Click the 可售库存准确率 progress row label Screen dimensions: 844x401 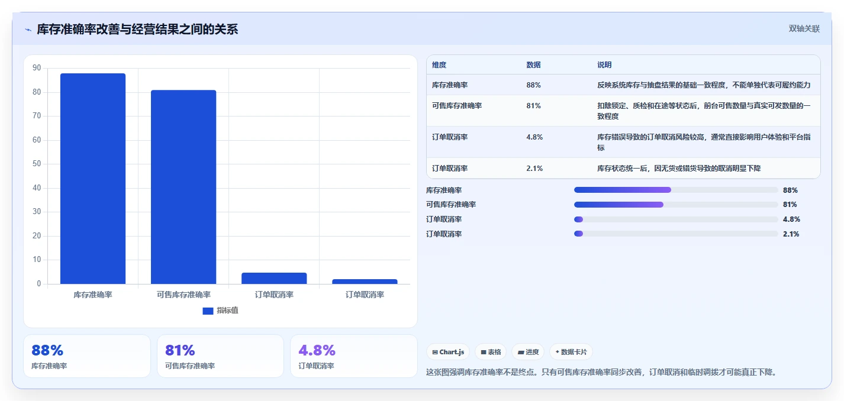pyautogui.click(x=451, y=205)
